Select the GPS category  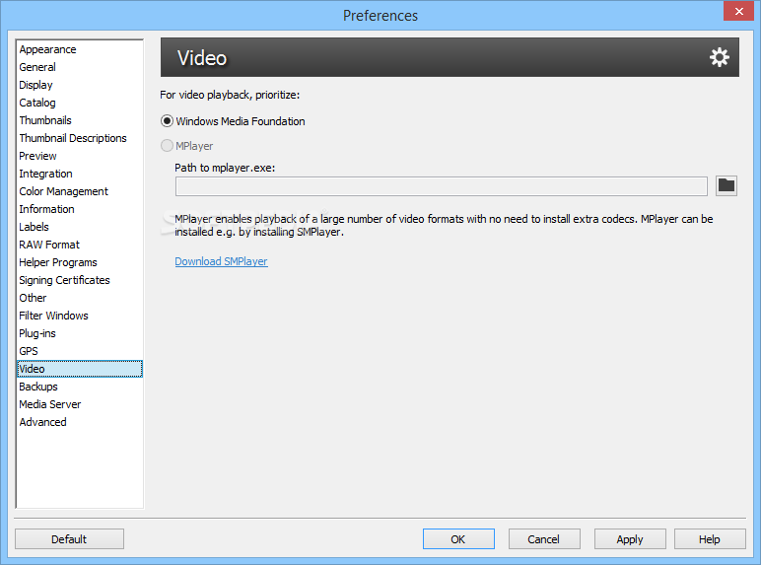80,351
